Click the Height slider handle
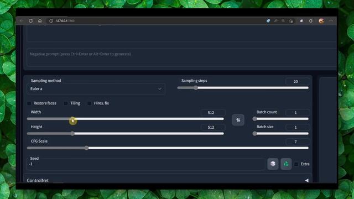The height and width of the screenshot is (199, 354). point(72,134)
